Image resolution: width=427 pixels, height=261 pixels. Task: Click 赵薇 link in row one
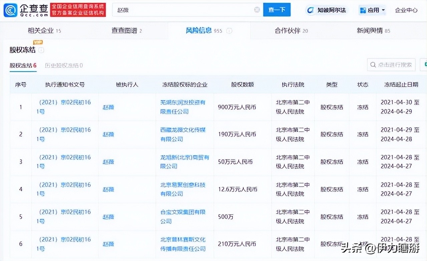coord(108,107)
